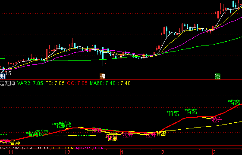Jump to month 11 on time axis
The width and height of the screenshot is (242, 155).
(x=11, y=152)
